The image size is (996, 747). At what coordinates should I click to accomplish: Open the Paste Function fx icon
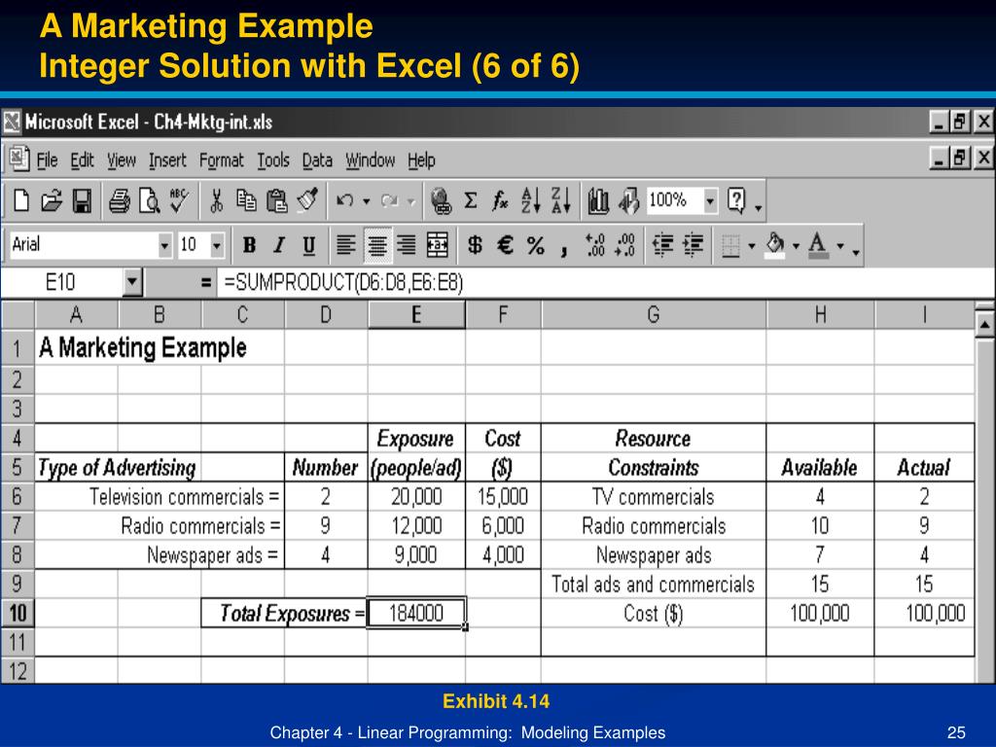pos(501,201)
